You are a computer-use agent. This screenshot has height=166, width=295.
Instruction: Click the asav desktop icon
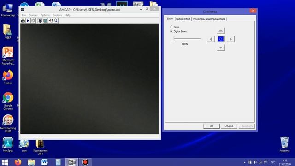tap(24, 145)
